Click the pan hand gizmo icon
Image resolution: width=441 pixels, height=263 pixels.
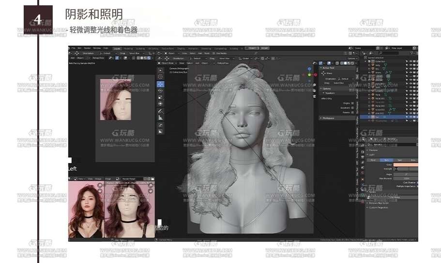point(315,90)
